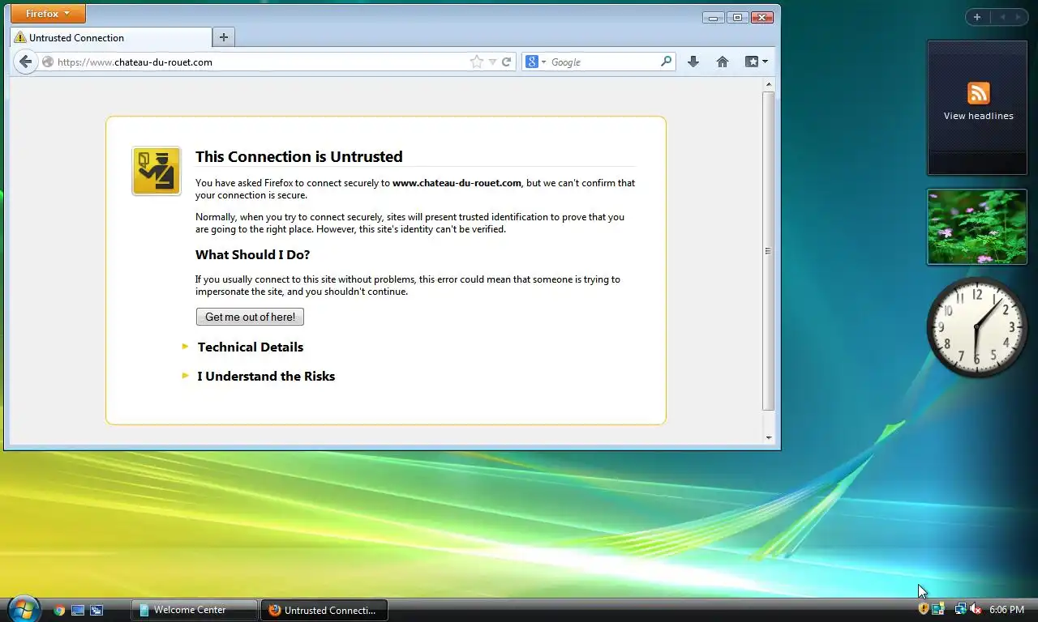This screenshot has height=622, width=1038.
Task: Click the security shield tray icon
Action: point(923,609)
